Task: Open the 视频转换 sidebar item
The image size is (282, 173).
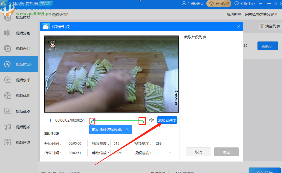Action: [19, 17]
